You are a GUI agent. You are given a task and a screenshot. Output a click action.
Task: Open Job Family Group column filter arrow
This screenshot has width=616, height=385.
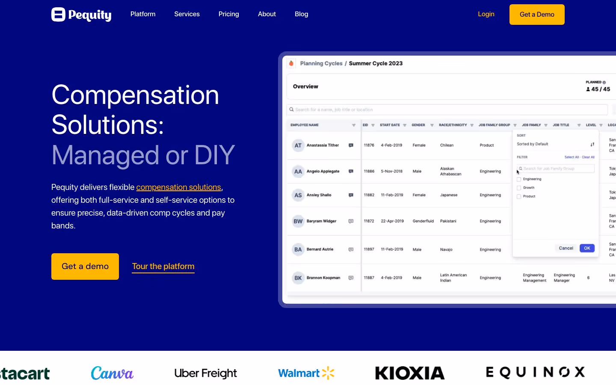click(515, 125)
